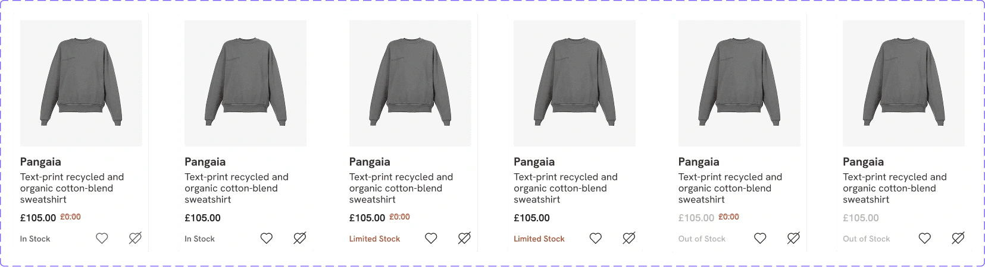The height and width of the screenshot is (267, 985).
Task: Click crossed-out heart on Out of Stock card with £0.00 strikethrough
Action: coord(793,239)
